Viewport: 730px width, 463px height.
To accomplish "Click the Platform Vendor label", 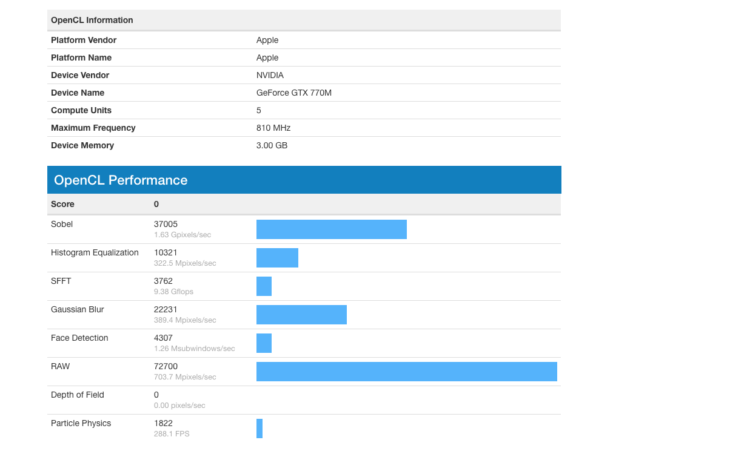I will [84, 40].
